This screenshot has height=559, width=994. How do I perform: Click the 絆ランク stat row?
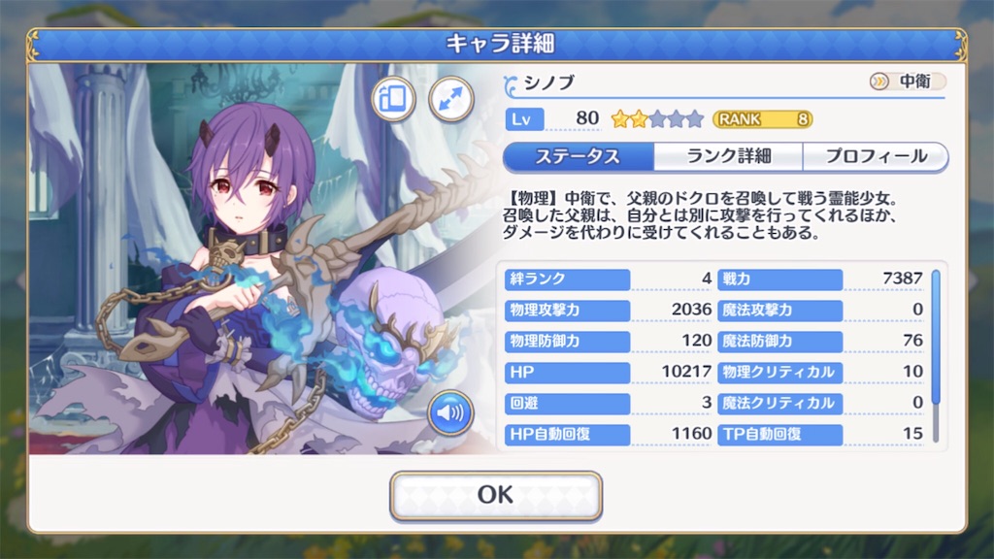pos(609,279)
